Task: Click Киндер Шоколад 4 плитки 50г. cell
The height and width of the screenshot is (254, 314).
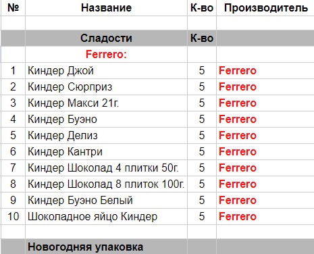Action: click(106, 168)
